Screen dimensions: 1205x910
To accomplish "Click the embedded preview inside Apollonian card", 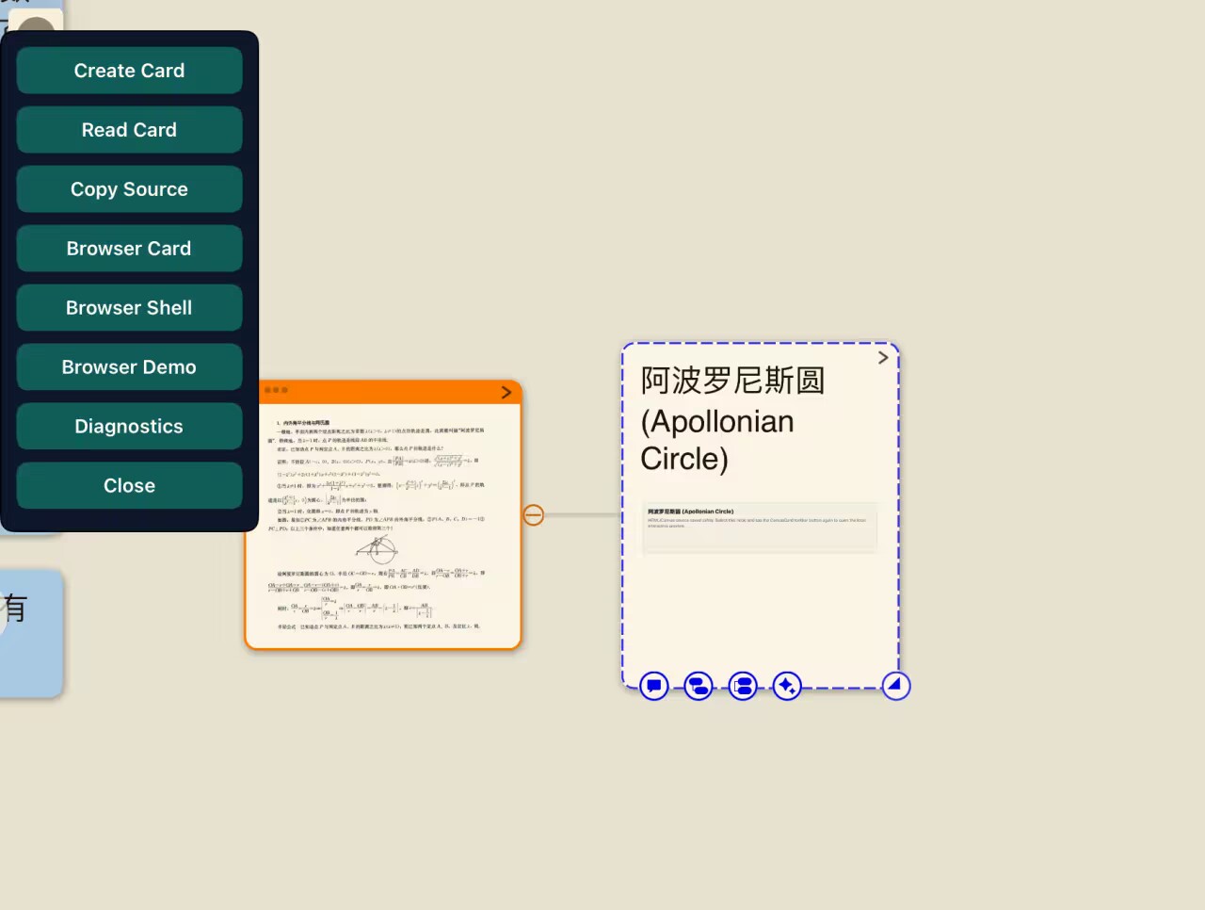I will coord(760,526).
